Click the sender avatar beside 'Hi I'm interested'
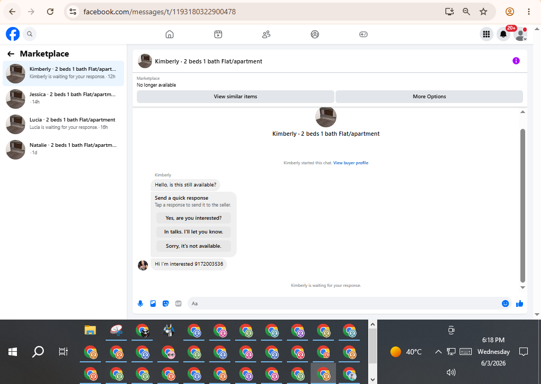 click(143, 265)
